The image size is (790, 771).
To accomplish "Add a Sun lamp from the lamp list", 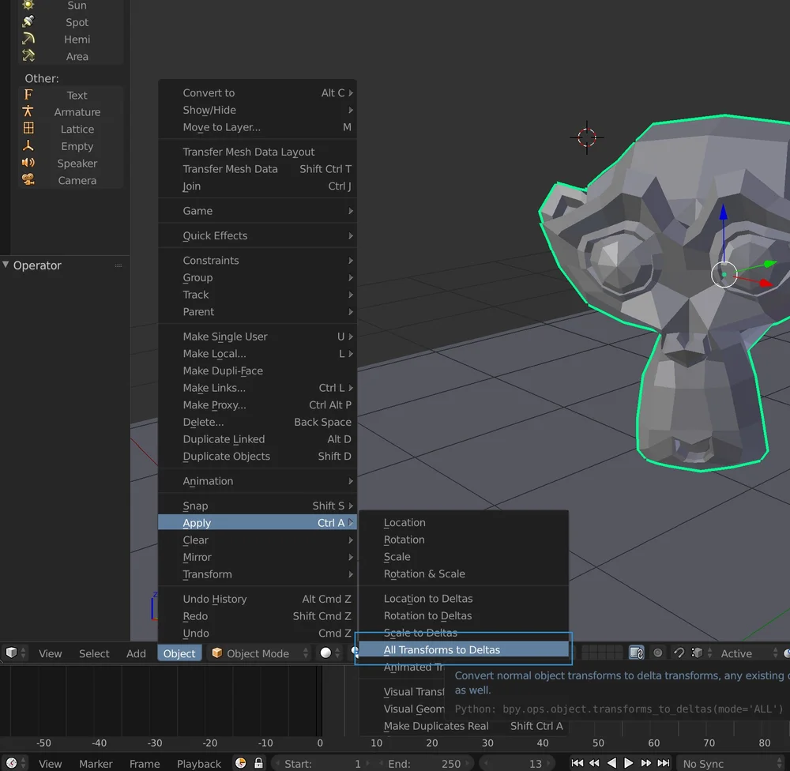I will point(76,6).
